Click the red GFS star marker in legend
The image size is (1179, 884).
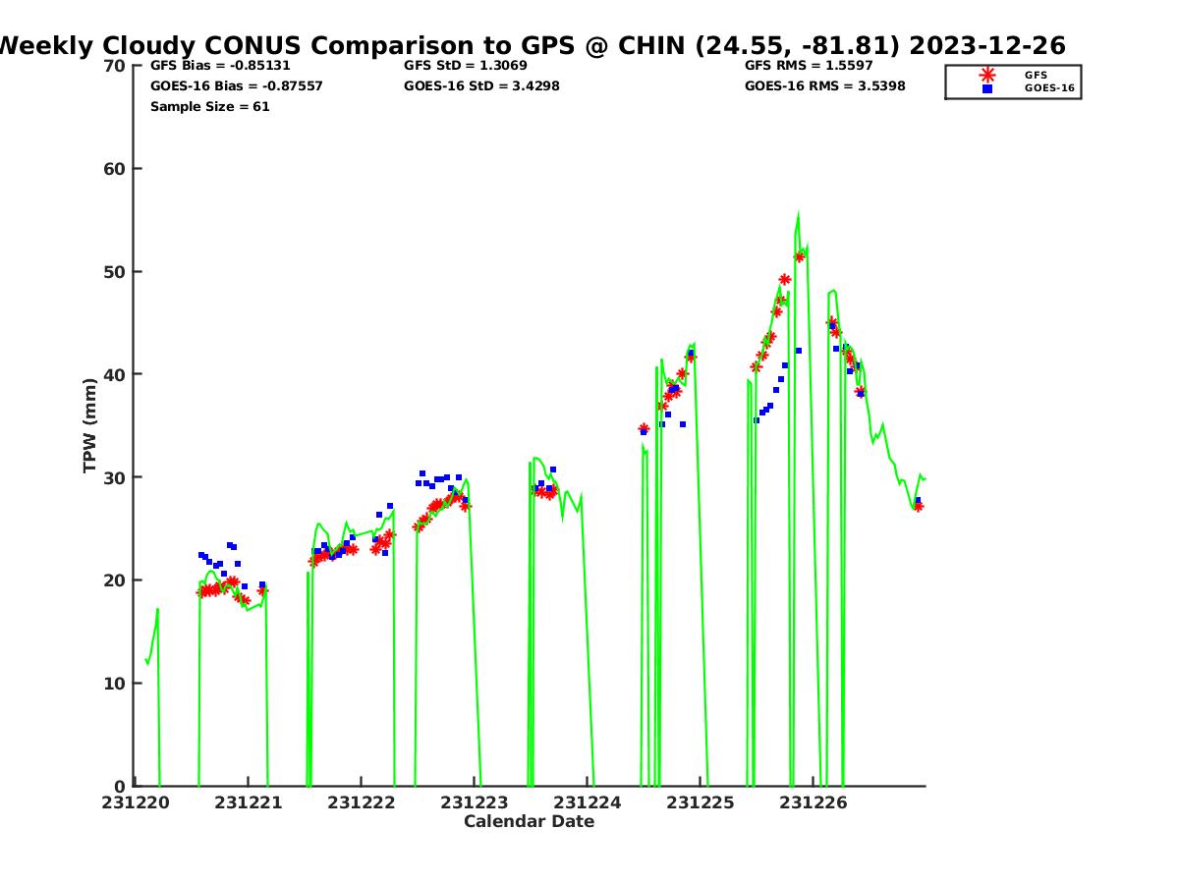[x=987, y=75]
